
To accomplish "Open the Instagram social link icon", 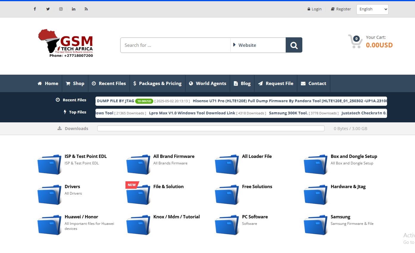I will coord(61,9).
